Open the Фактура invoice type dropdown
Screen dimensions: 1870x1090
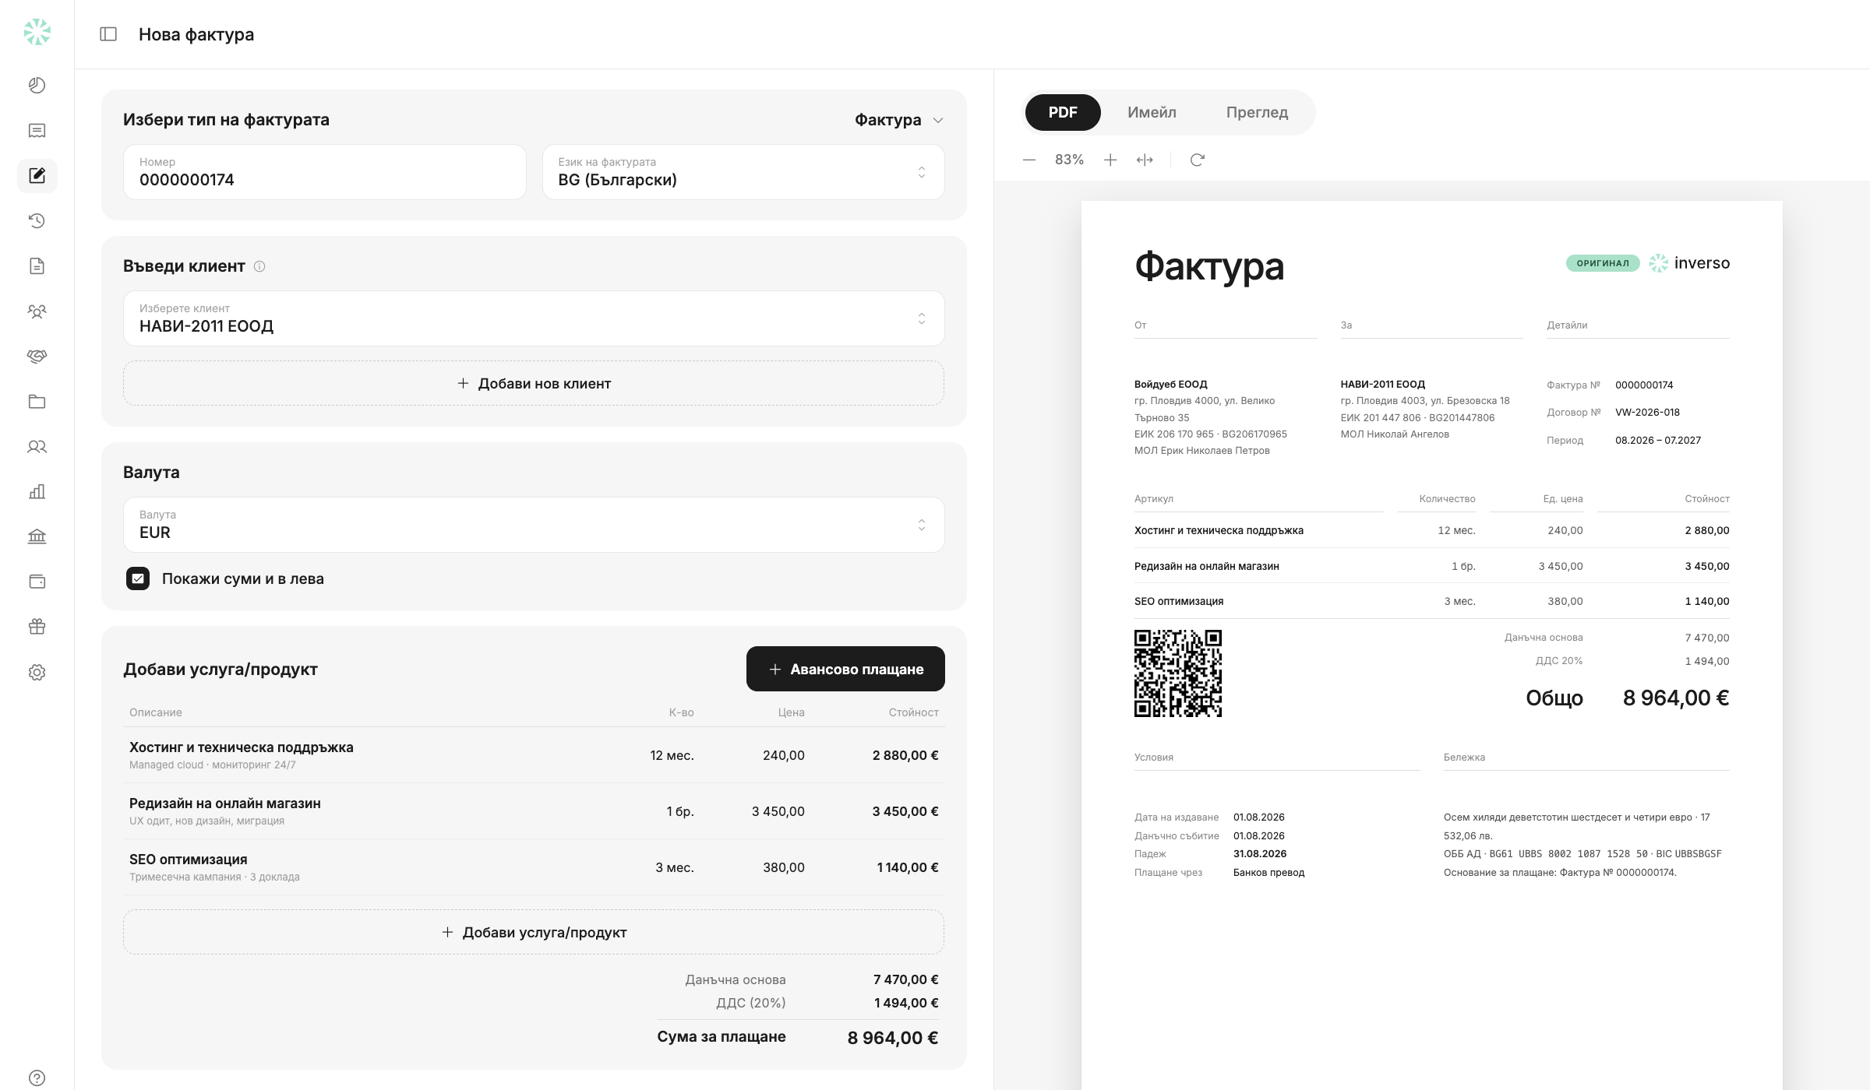[x=899, y=120]
